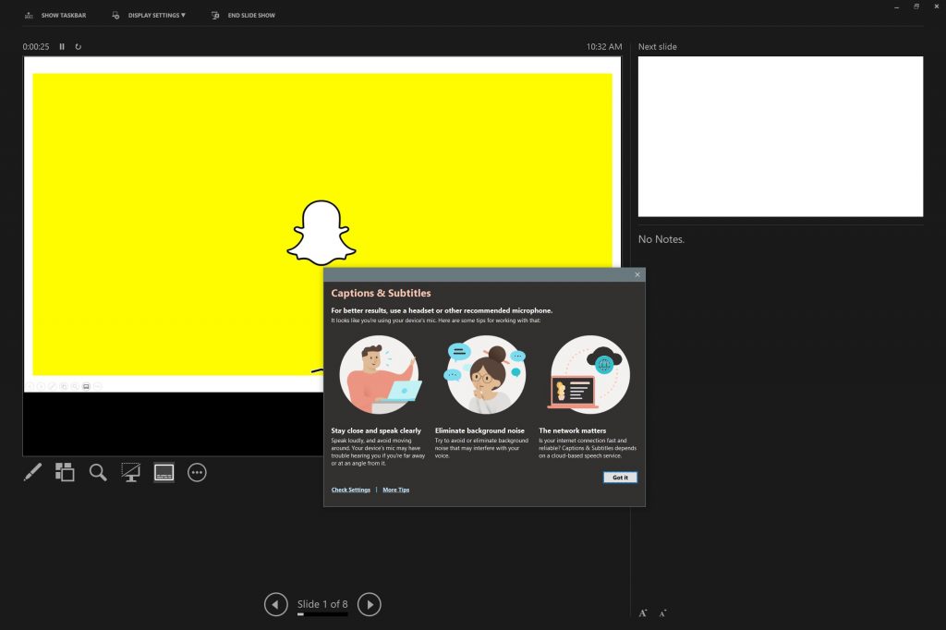Click the Slide 1 of 8 indicator
The width and height of the screenshot is (946, 630).
coord(322,603)
